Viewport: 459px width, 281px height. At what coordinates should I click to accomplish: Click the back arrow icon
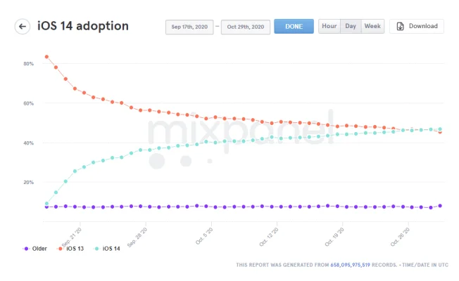coord(23,27)
